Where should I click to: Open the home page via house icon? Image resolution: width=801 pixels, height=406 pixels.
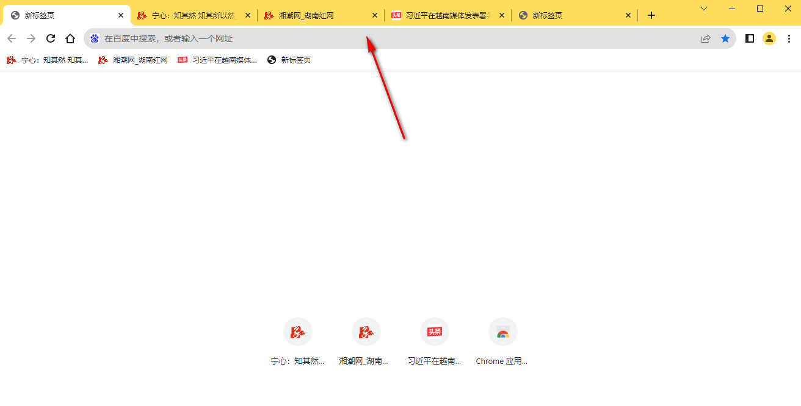tap(70, 38)
